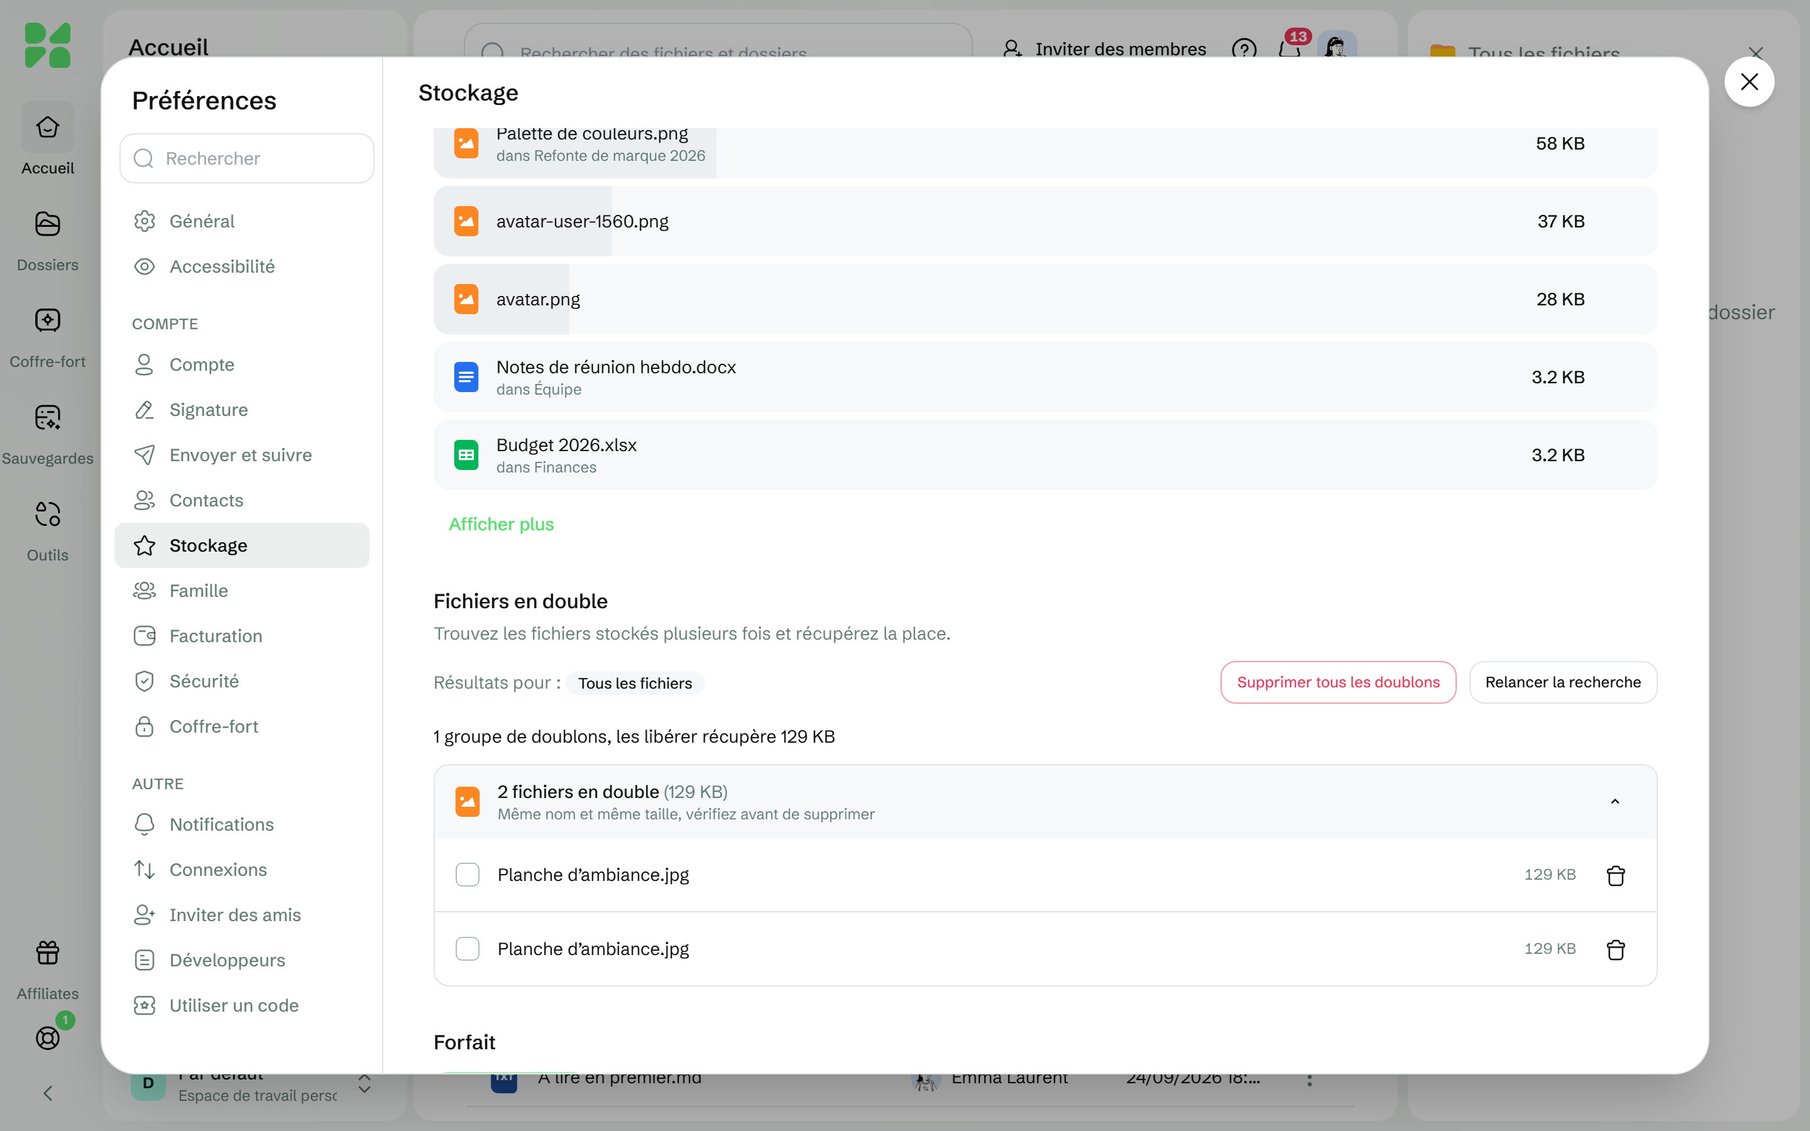Check the first Planche d'ambiance.jpg checkbox
This screenshot has height=1131, width=1810.
click(468, 875)
